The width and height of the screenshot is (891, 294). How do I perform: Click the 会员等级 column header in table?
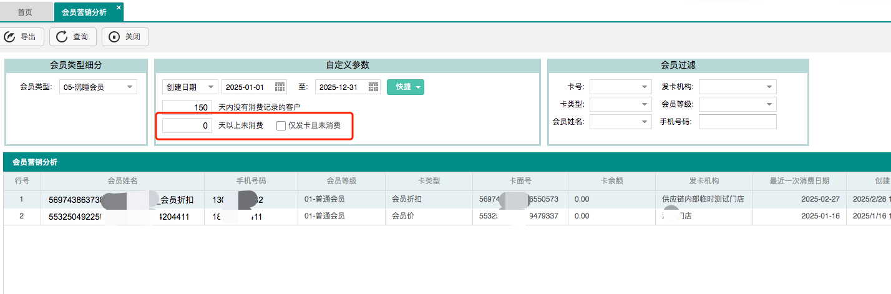(342, 181)
